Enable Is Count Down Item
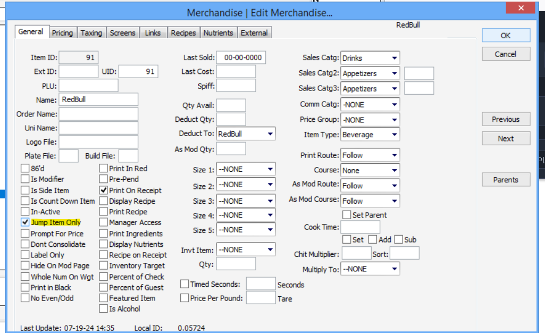This screenshot has height=333, width=545. pos(25,201)
